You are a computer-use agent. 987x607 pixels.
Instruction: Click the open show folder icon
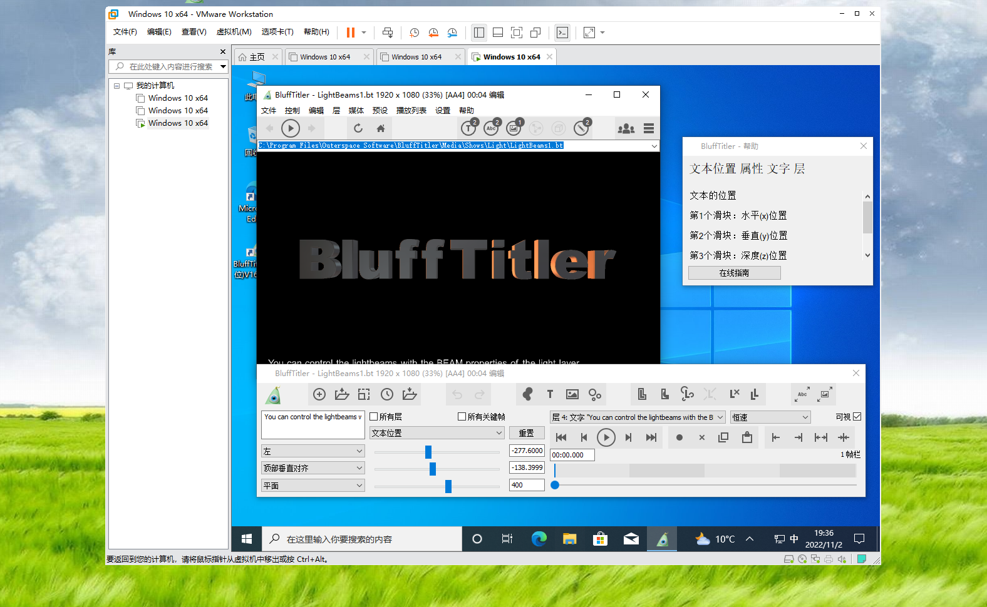click(x=342, y=394)
